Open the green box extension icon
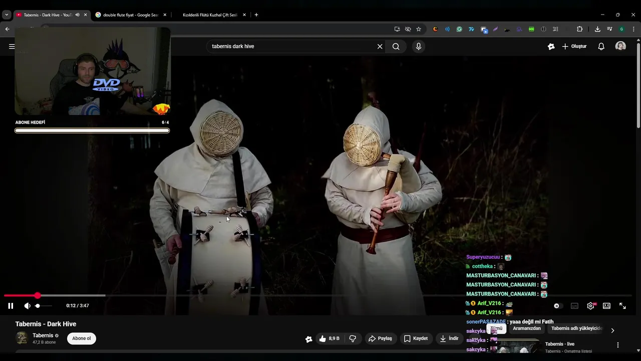Viewport: 641px width, 361px height. pos(531,29)
